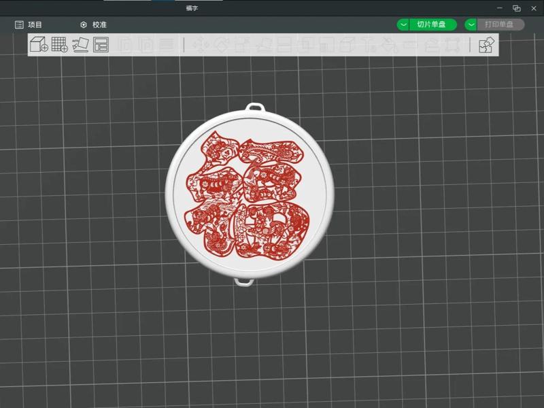This screenshot has width=544, height=408.
Task: Click the bottom hanging loop of the model
Action: (244, 282)
